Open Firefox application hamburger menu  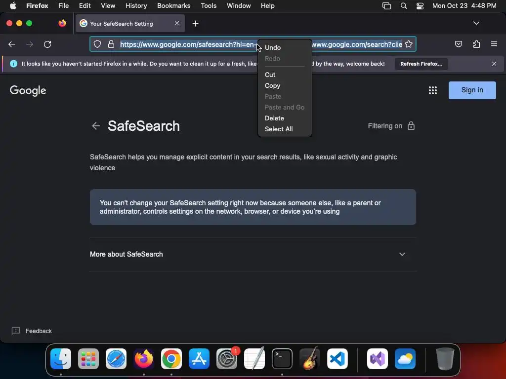494,44
